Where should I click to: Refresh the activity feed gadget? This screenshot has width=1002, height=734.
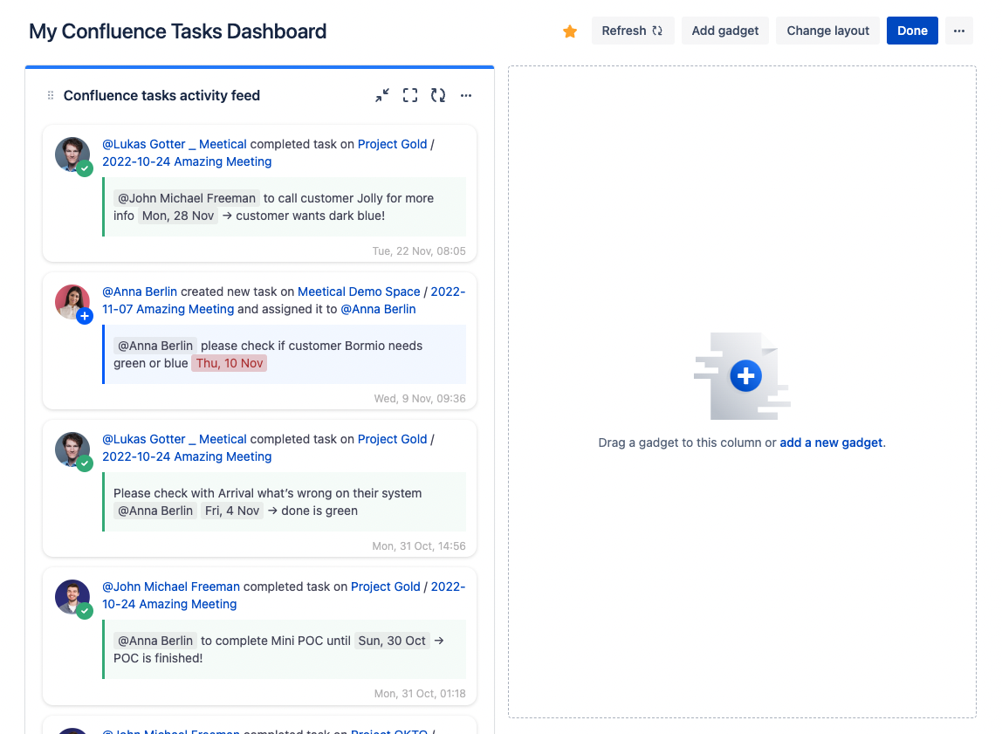(x=438, y=95)
